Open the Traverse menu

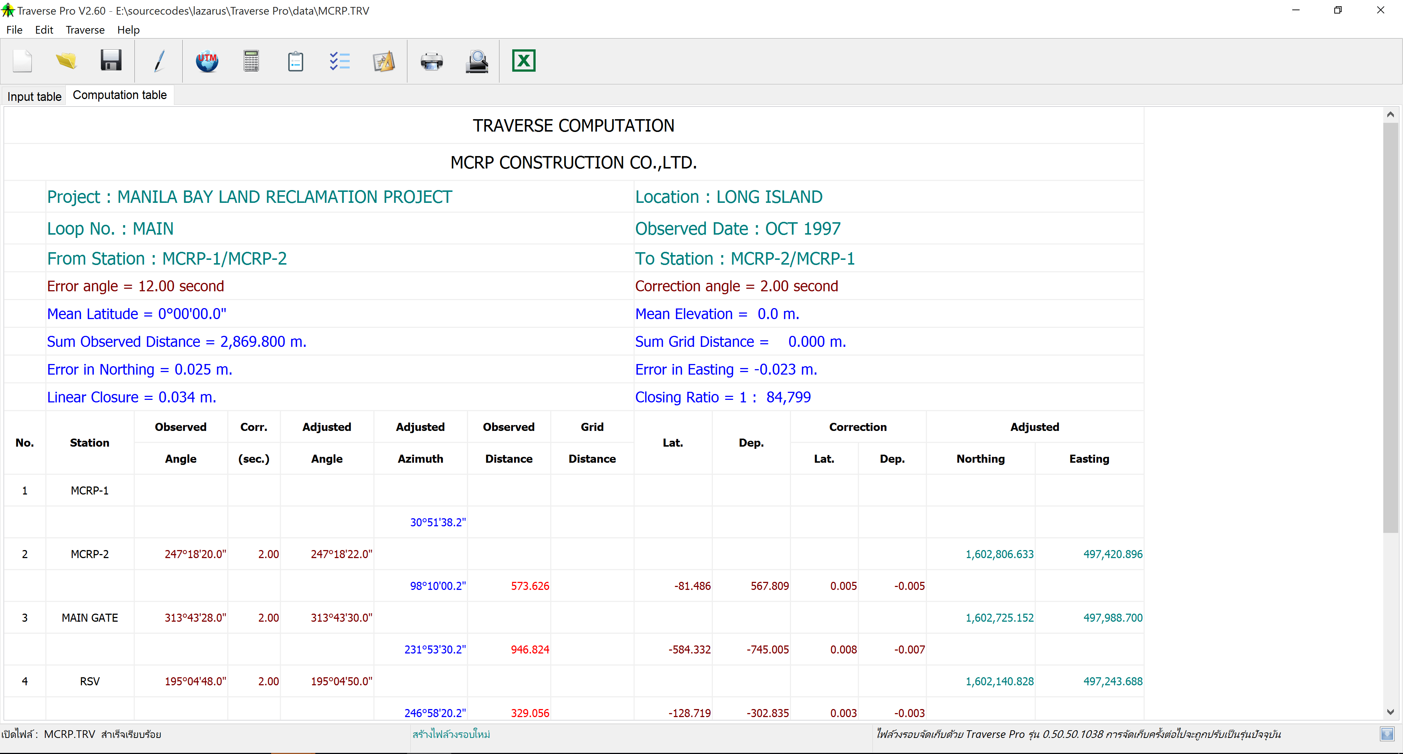[x=85, y=30]
